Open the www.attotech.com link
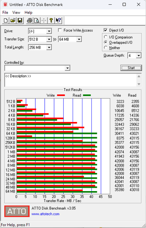The width and height of the screenshot is (146, 228). click(x=46, y=214)
